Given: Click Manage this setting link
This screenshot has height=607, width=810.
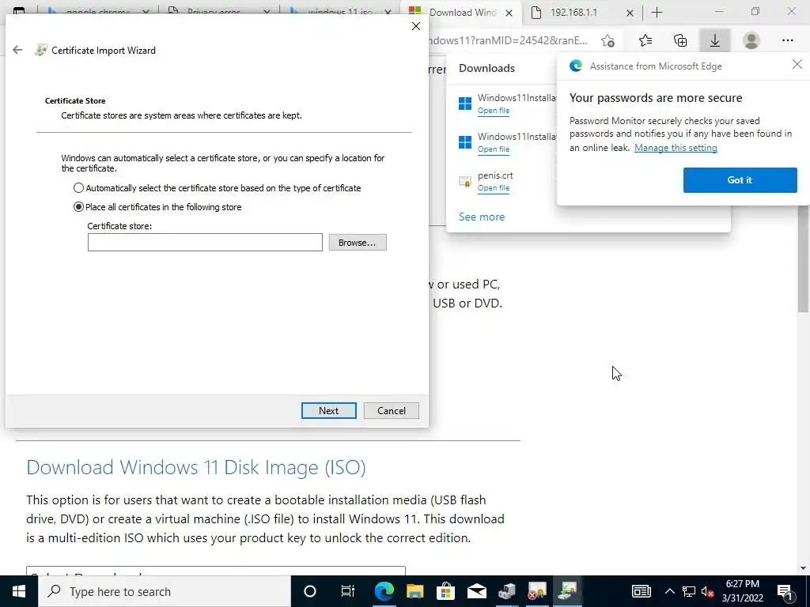Looking at the screenshot, I should [676, 148].
